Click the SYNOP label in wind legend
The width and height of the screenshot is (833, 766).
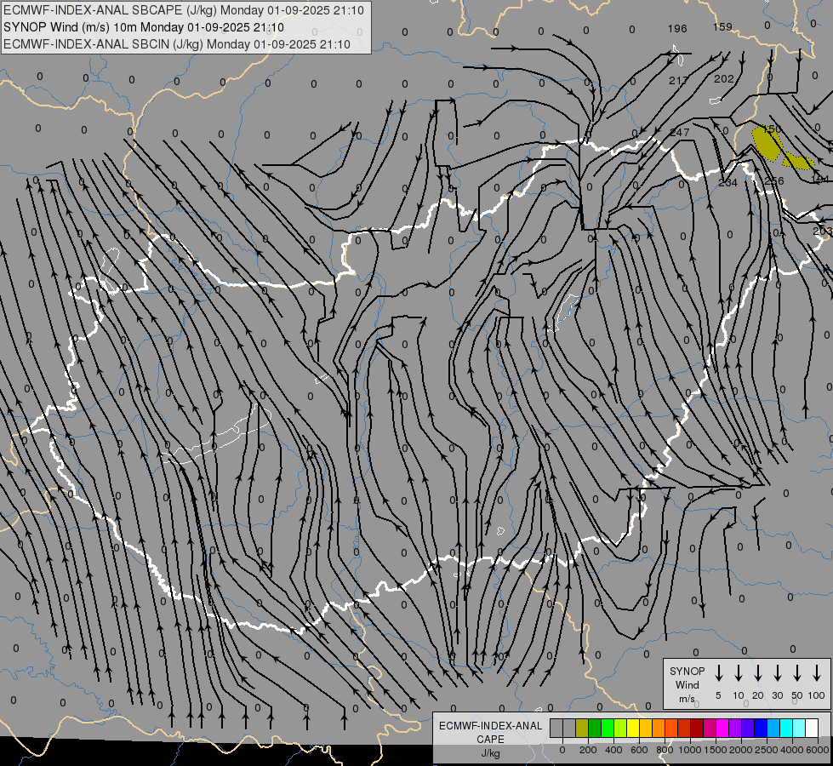point(687,671)
